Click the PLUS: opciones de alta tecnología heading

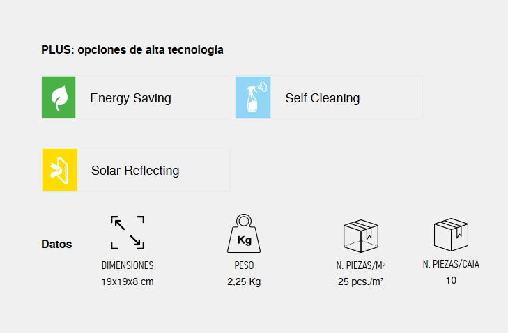[132, 50]
